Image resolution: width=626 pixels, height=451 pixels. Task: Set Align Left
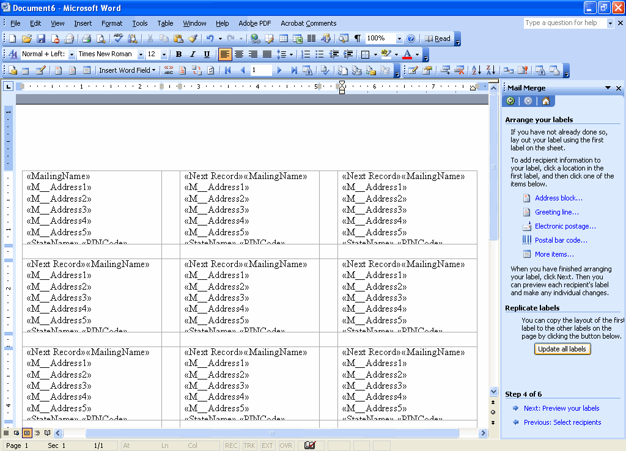coord(225,54)
